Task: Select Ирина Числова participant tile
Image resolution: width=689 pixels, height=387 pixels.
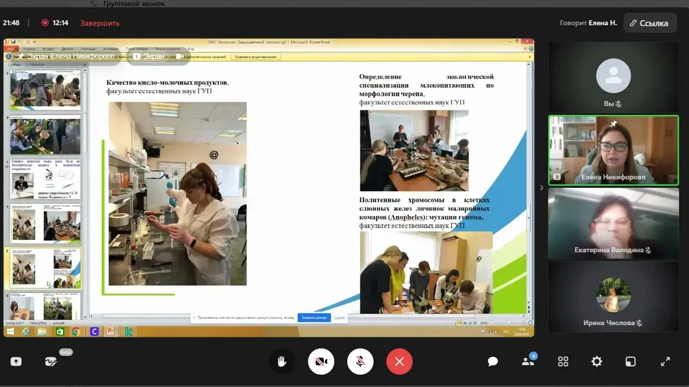Action: (614, 297)
